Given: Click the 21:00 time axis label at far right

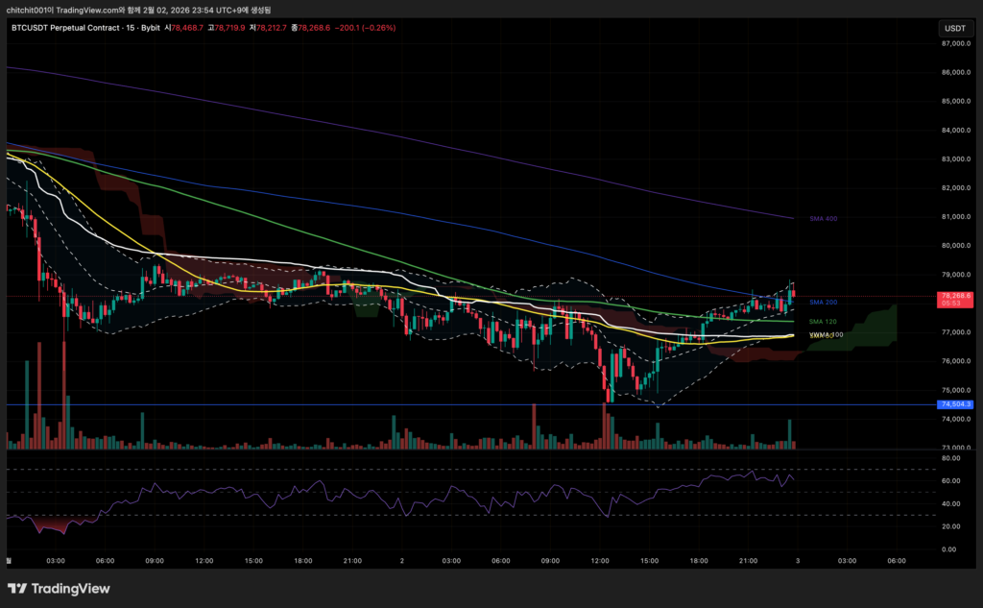Looking at the screenshot, I should coord(748,560).
